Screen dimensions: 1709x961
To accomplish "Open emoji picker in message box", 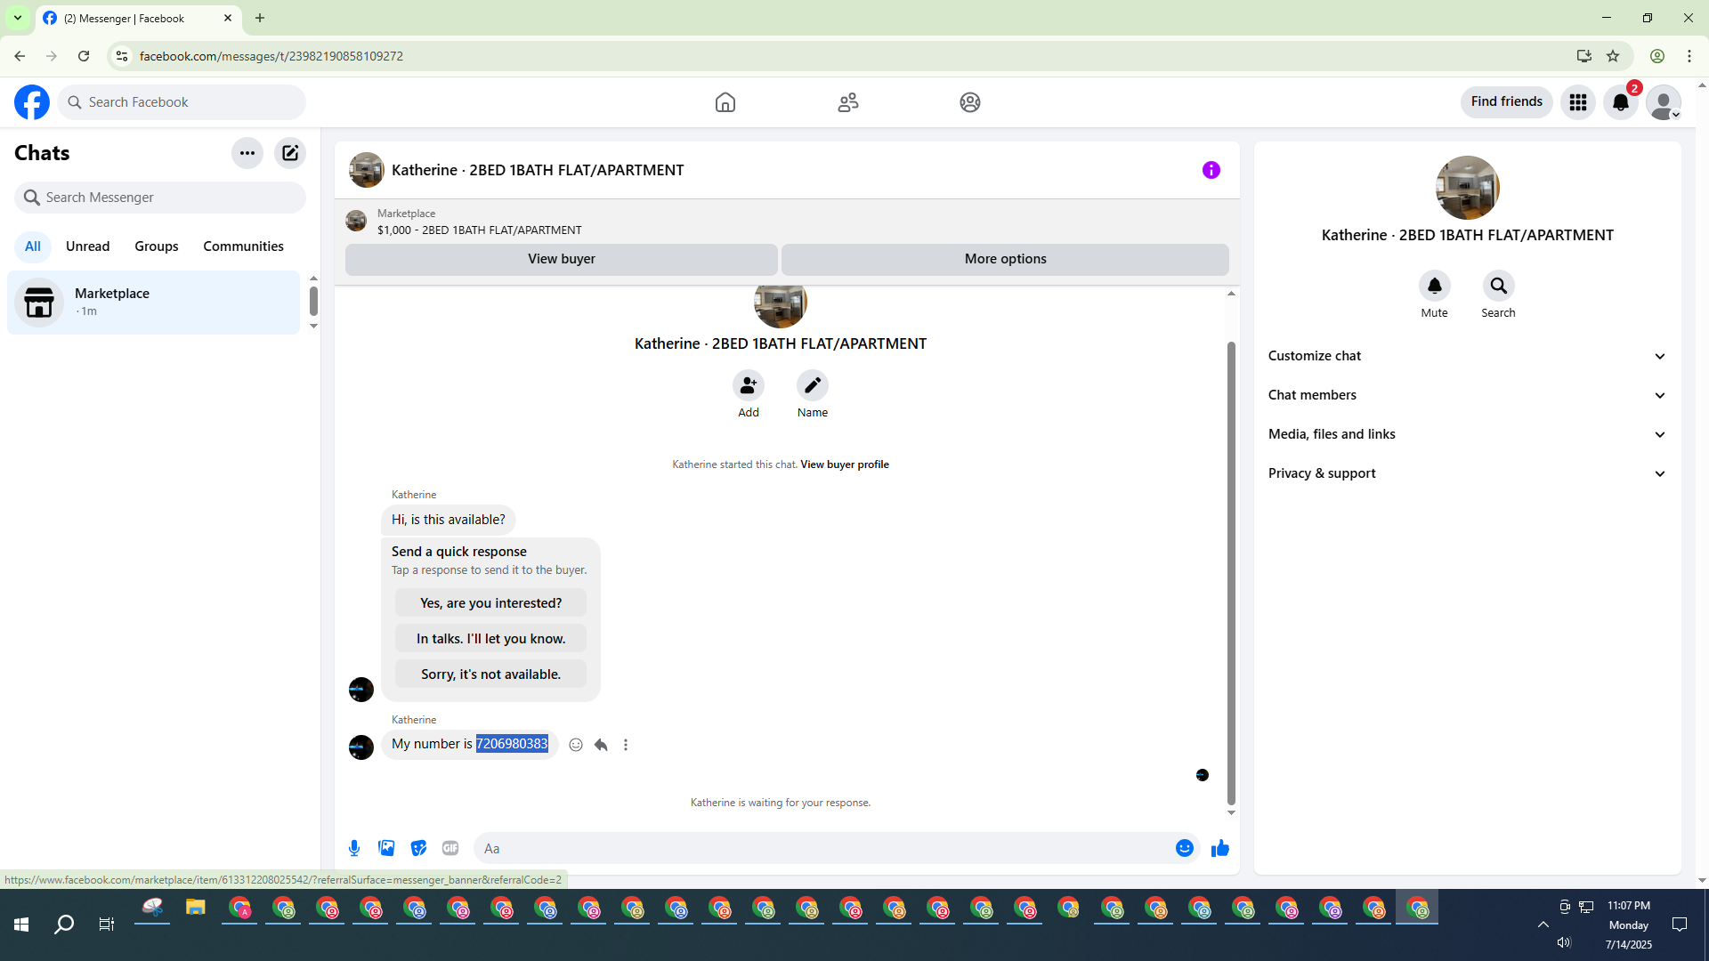I will (x=1184, y=848).
